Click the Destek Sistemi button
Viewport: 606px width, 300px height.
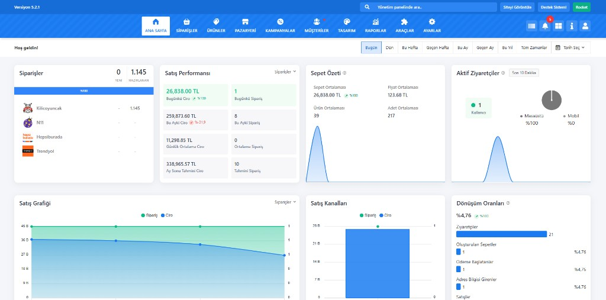(554, 7)
